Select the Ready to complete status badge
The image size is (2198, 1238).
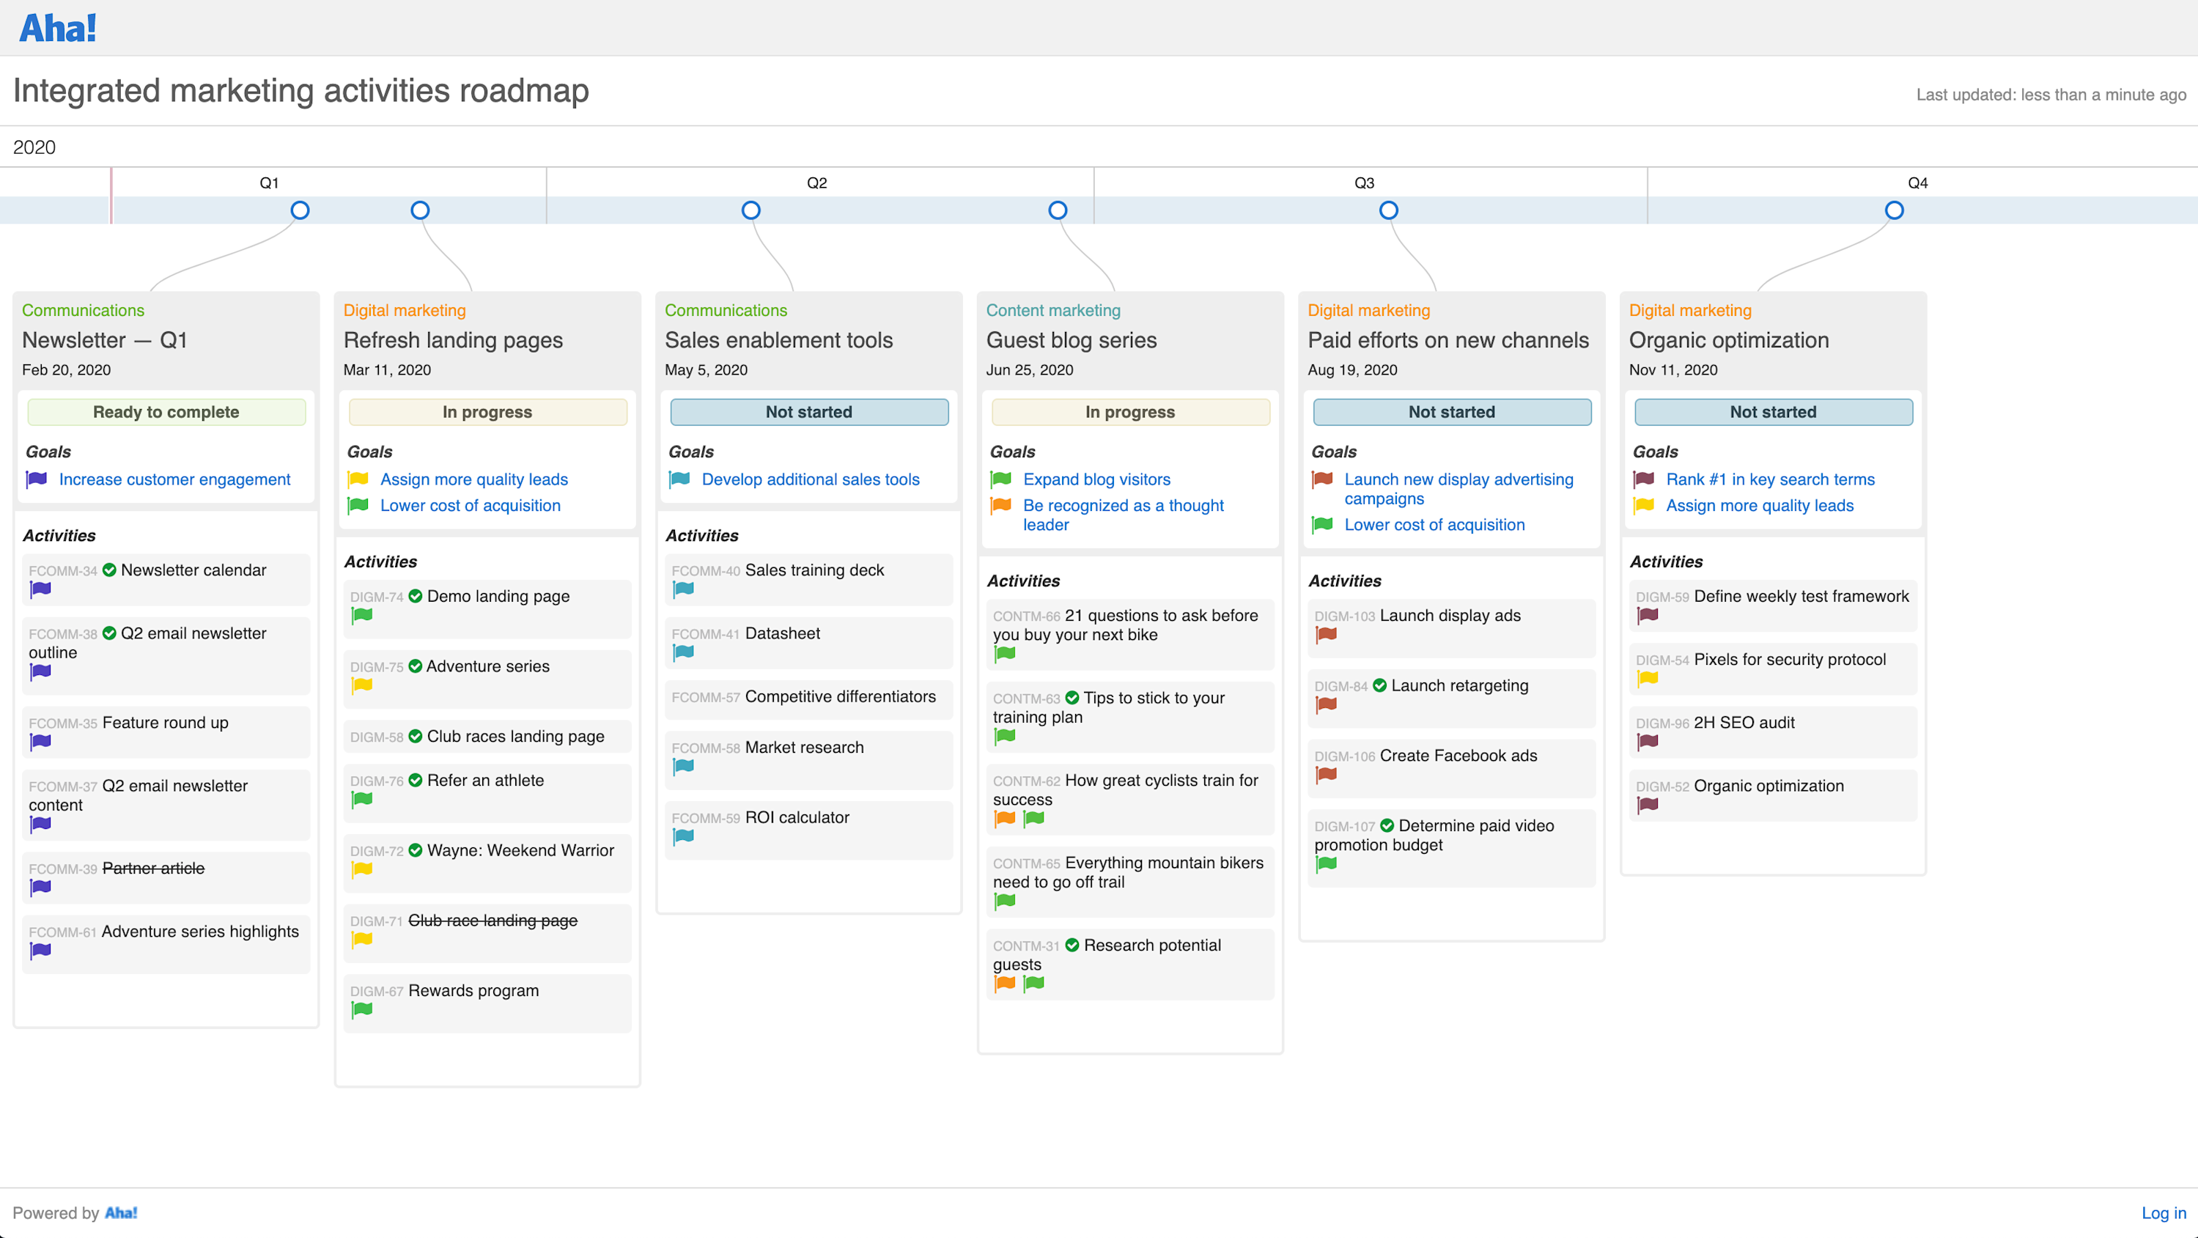point(166,411)
